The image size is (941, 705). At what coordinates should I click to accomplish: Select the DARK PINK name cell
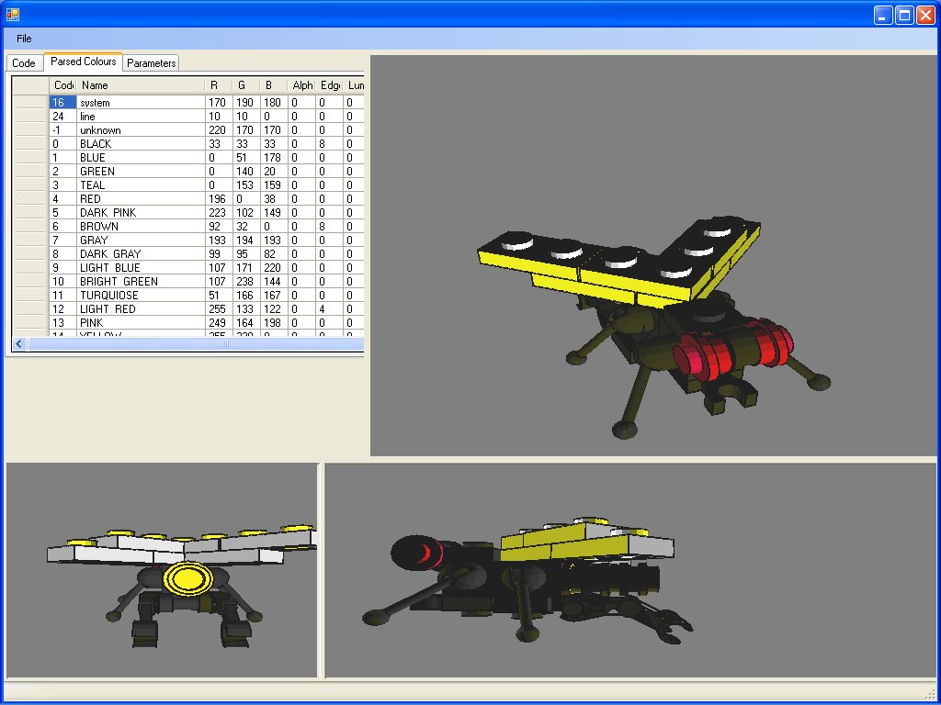pos(141,213)
